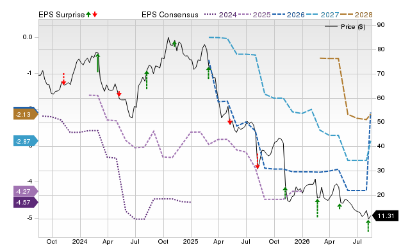Click the 2027 consensus legend entry
This screenshot has height=245, width=410.
[x=322, y=15]
